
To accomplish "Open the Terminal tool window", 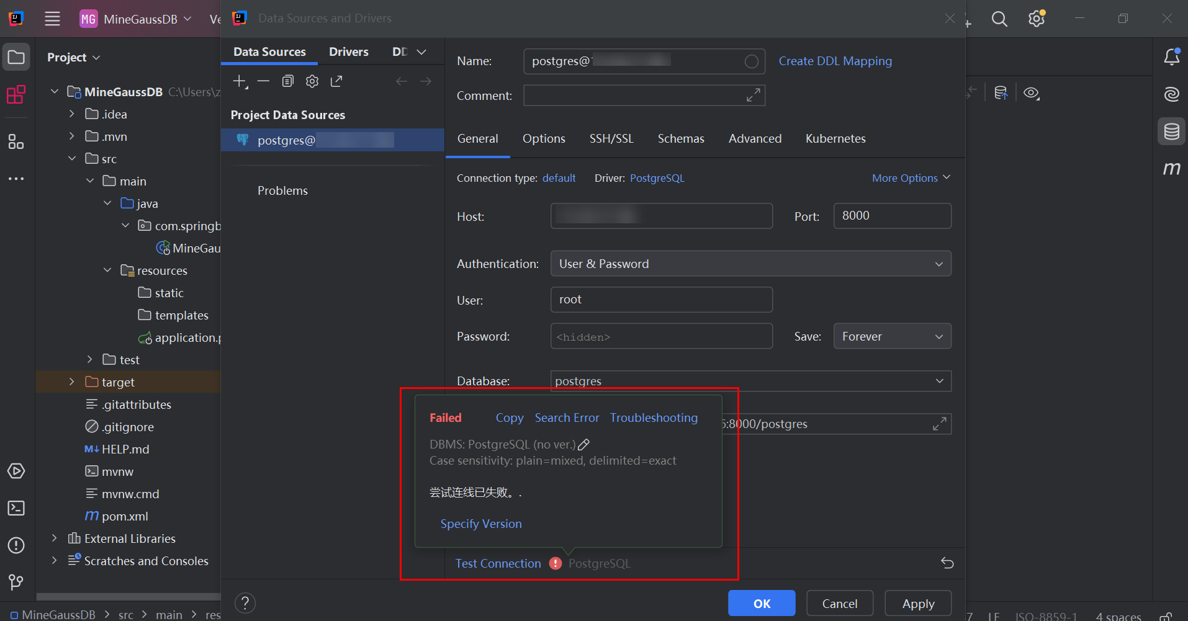I will (x=16, y=508).
